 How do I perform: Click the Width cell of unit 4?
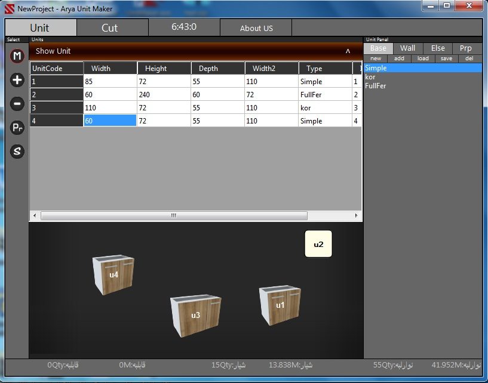110,121
